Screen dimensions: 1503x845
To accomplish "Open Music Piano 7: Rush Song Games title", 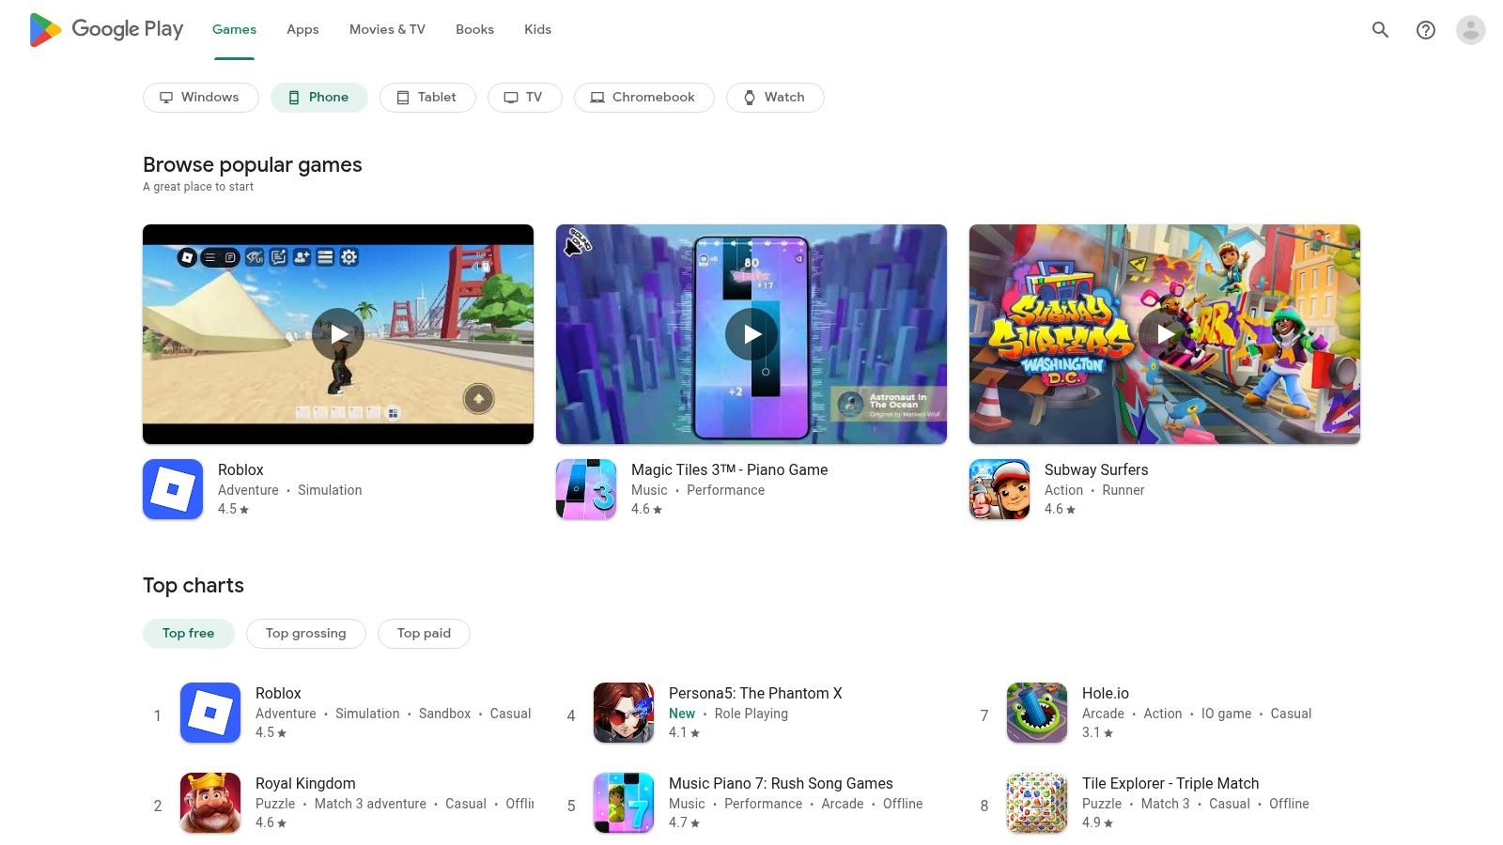I will click(x=781, y=784).
